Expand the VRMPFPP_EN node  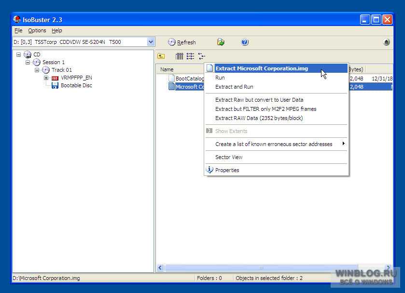46,78
